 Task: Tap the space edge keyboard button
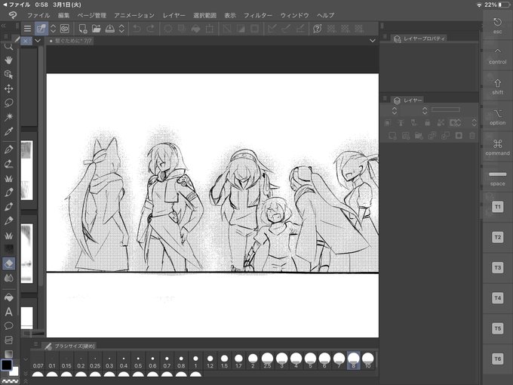497,178
